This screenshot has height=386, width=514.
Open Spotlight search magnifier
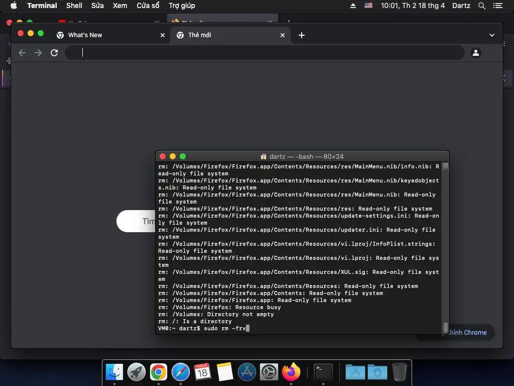point(481,6)
